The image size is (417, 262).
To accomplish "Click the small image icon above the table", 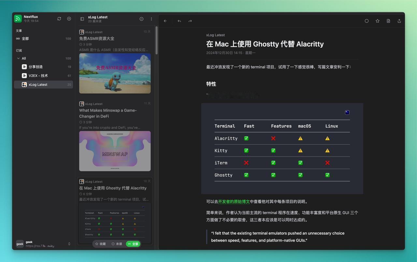I will click(347, 112).
